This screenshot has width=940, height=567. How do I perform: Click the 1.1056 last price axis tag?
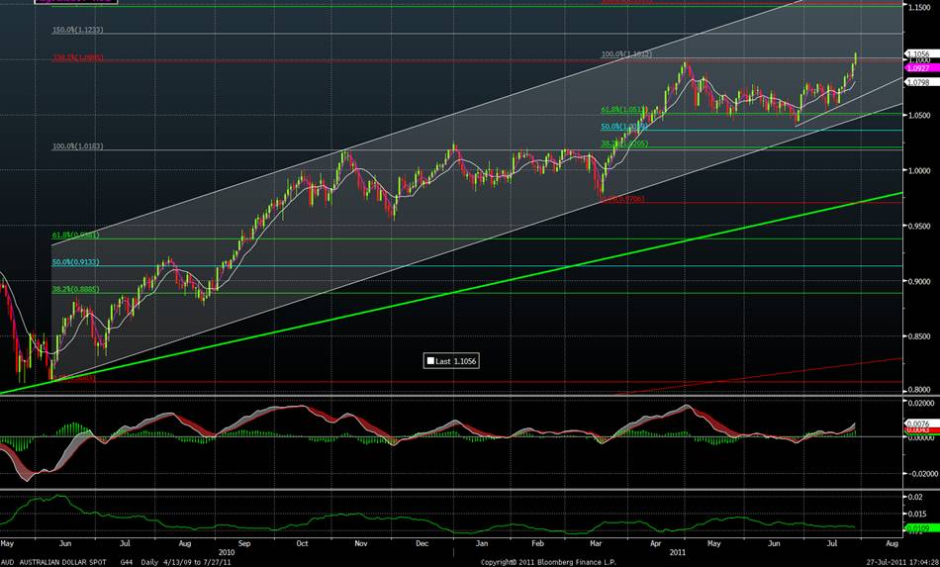click(920, 53)
